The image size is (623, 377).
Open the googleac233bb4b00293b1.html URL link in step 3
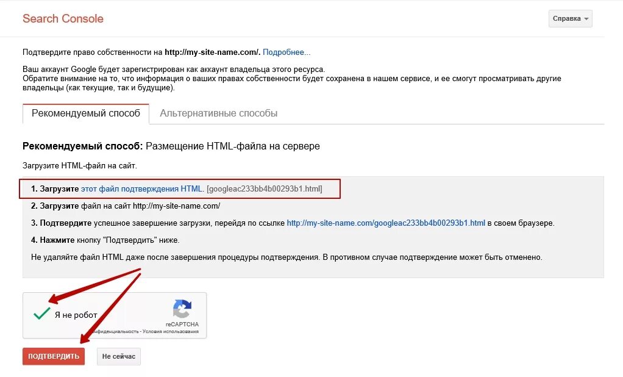pos(386,223)
